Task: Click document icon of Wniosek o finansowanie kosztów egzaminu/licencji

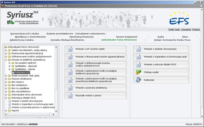Action: (70, 57)
